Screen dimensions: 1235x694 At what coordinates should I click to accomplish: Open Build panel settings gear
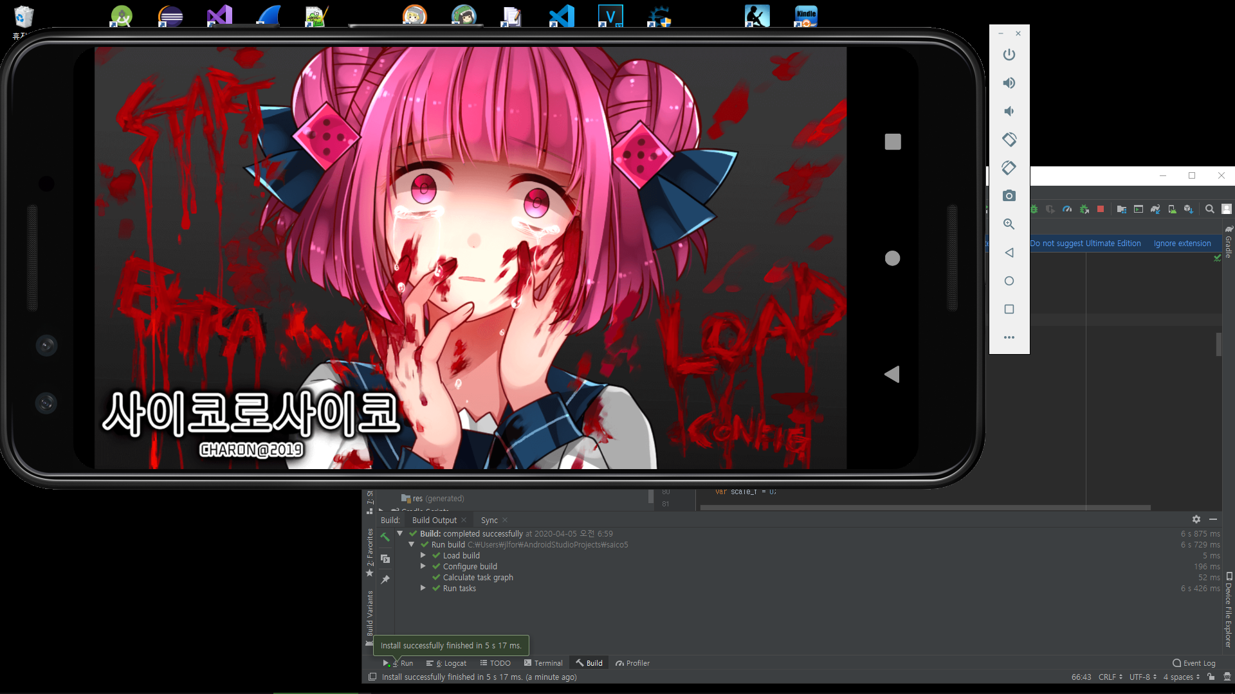point(1196,519)
